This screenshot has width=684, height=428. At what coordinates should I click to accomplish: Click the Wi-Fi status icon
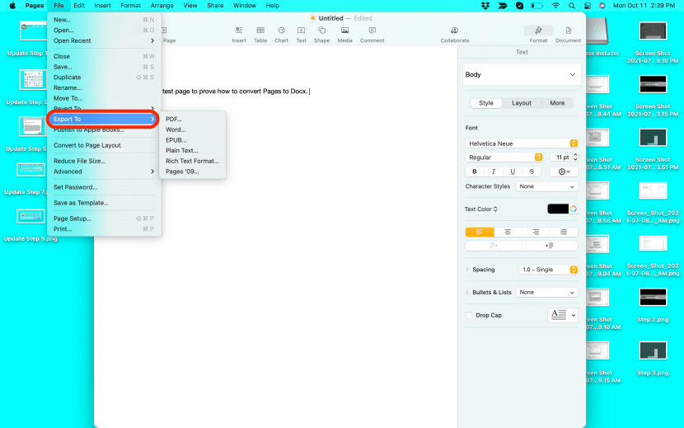pyautogui.click(x=555, y=6)
